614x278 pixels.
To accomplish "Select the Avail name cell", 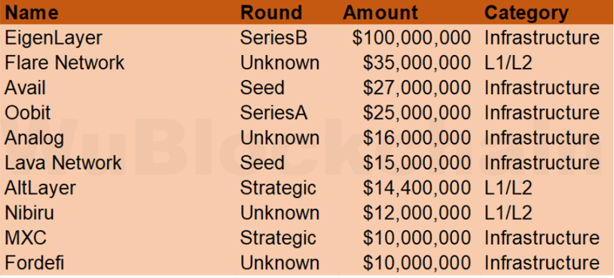I will [25, 87].
